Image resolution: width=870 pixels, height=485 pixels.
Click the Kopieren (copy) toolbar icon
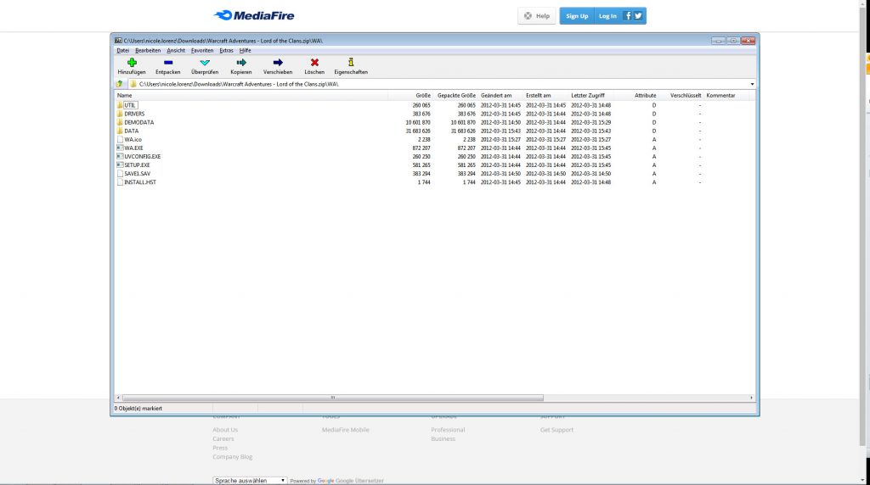pos(241,63)
